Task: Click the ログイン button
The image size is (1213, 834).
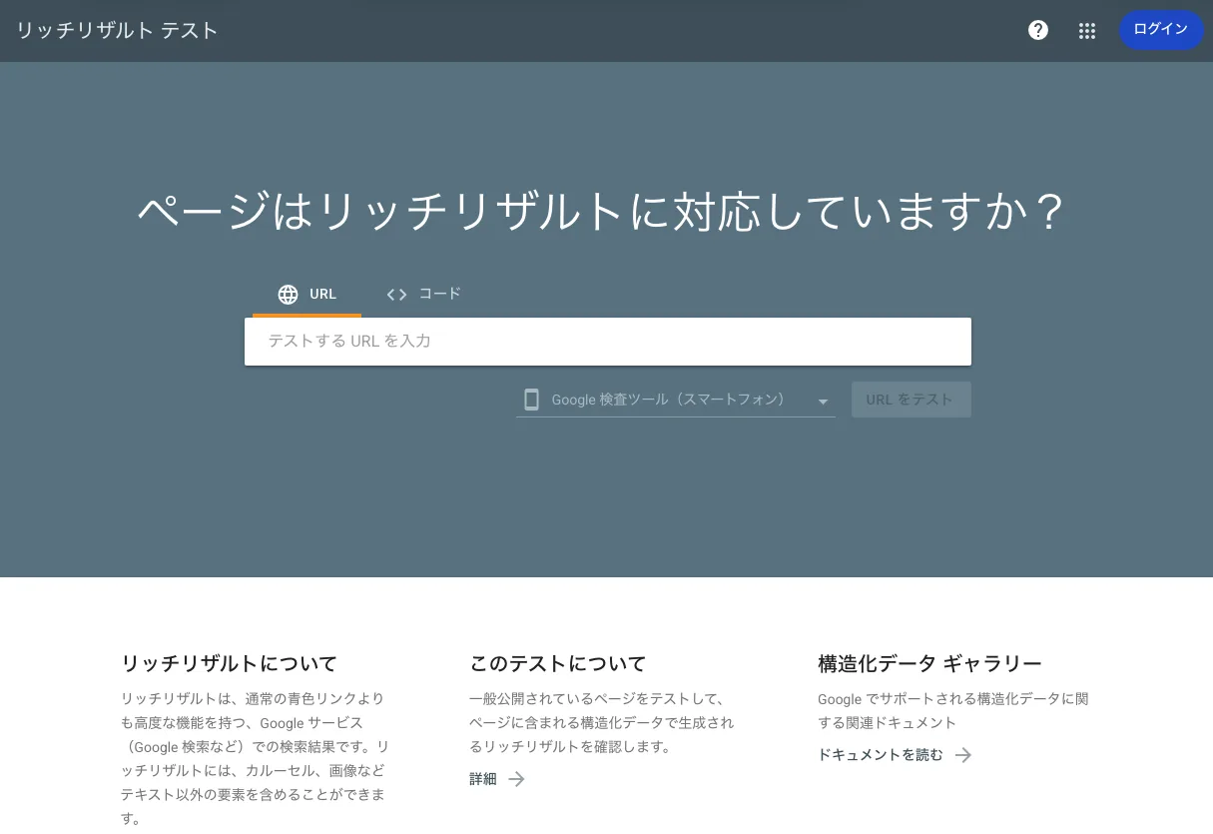Action: 1161,30
